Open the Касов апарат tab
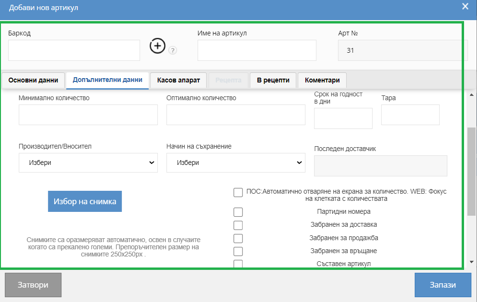477x302 pixels. point(178,80)
